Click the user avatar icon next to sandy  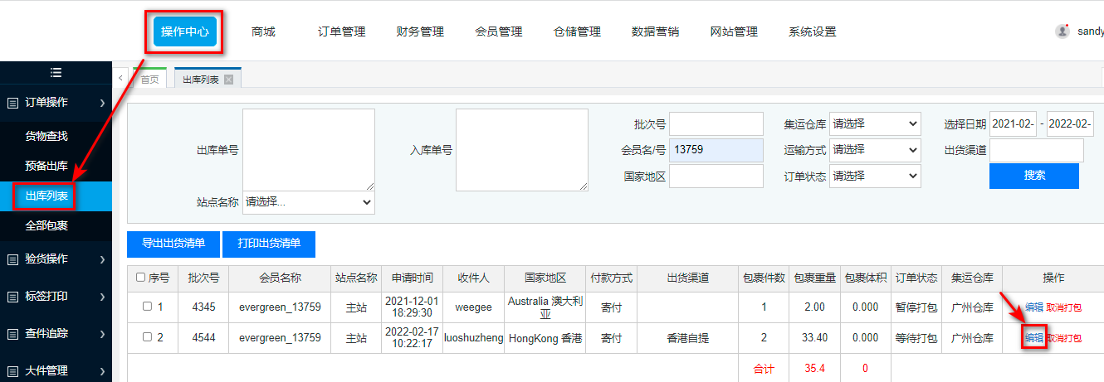(1062, 31)
